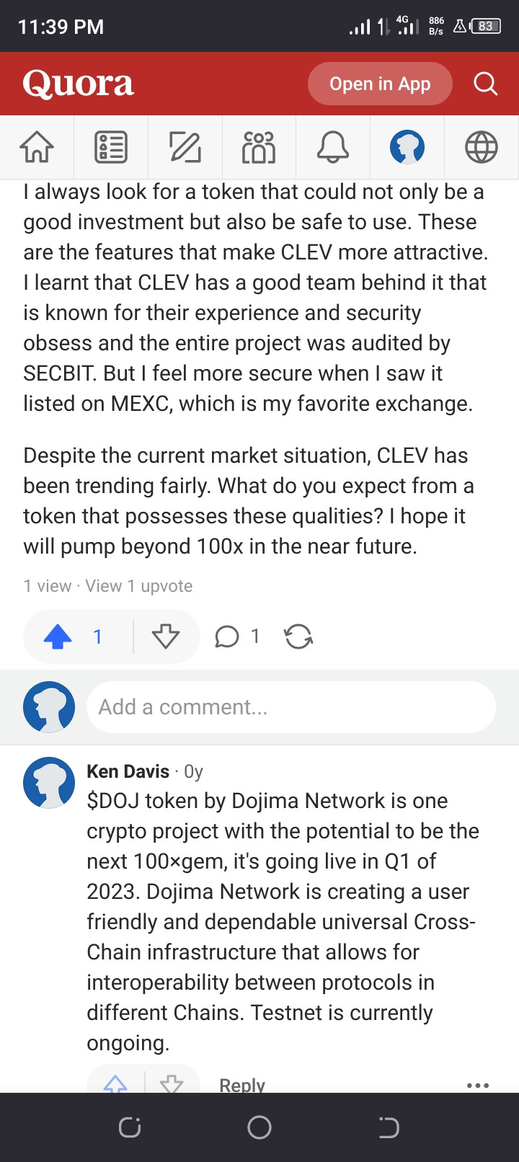Click Reply under Ken Davis's comment
Viewport: 519px width, 1162px height.
242,1085
